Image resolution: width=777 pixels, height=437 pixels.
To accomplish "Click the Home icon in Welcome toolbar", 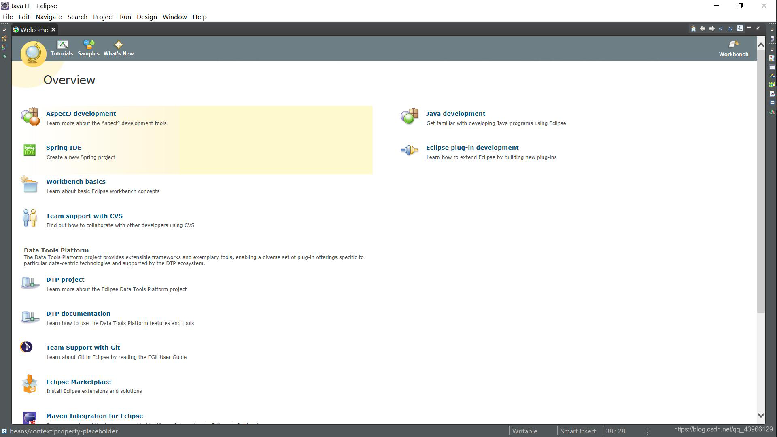I will click(x=693, y=28).
